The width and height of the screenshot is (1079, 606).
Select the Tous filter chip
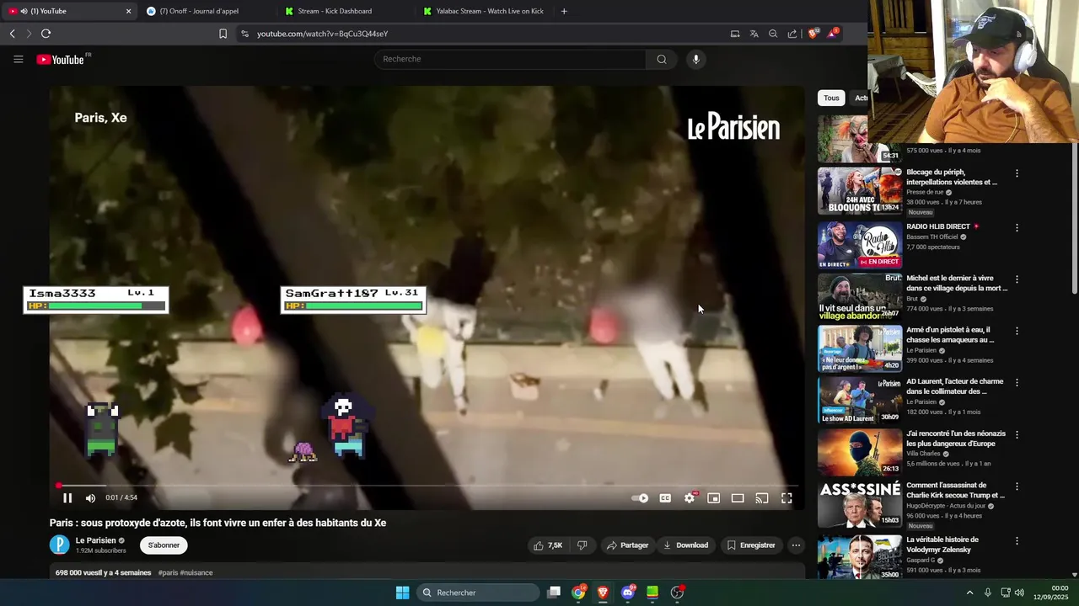click(x=831, y=98)
